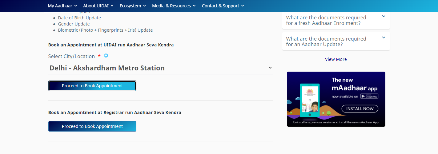Click the city dropdown arrow
438x154 pixels.
[270, 68]
